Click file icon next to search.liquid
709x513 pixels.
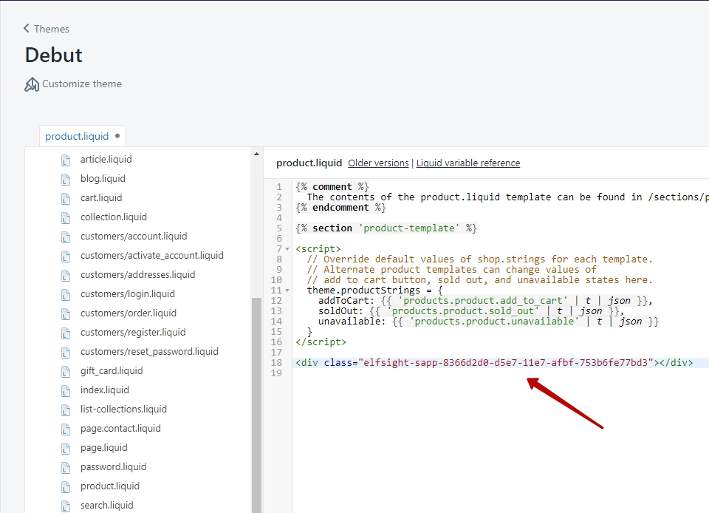(x=66, y=506)
